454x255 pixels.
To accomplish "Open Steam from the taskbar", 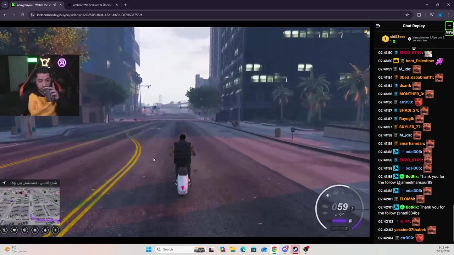I will pos(295,249).
